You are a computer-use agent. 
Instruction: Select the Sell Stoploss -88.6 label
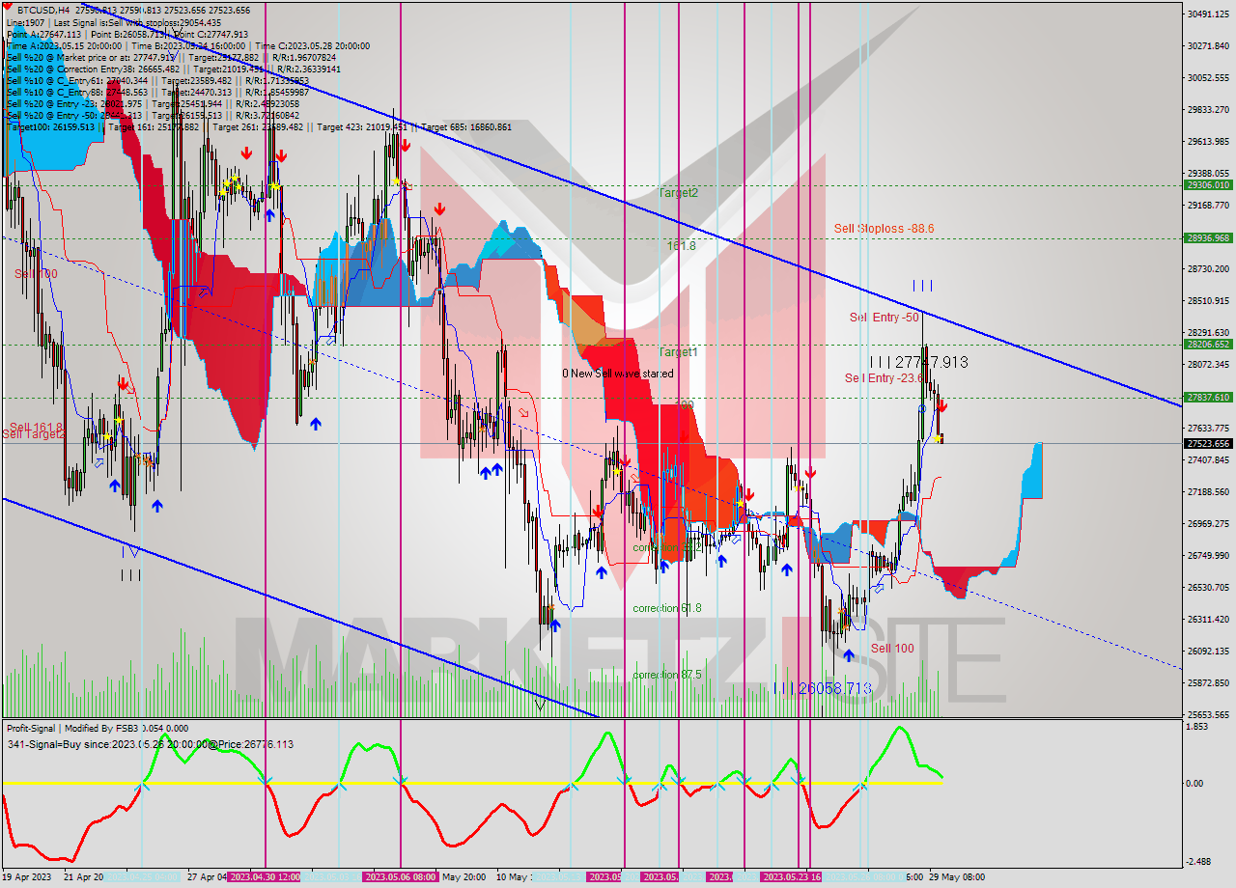(x=885, y=229)
